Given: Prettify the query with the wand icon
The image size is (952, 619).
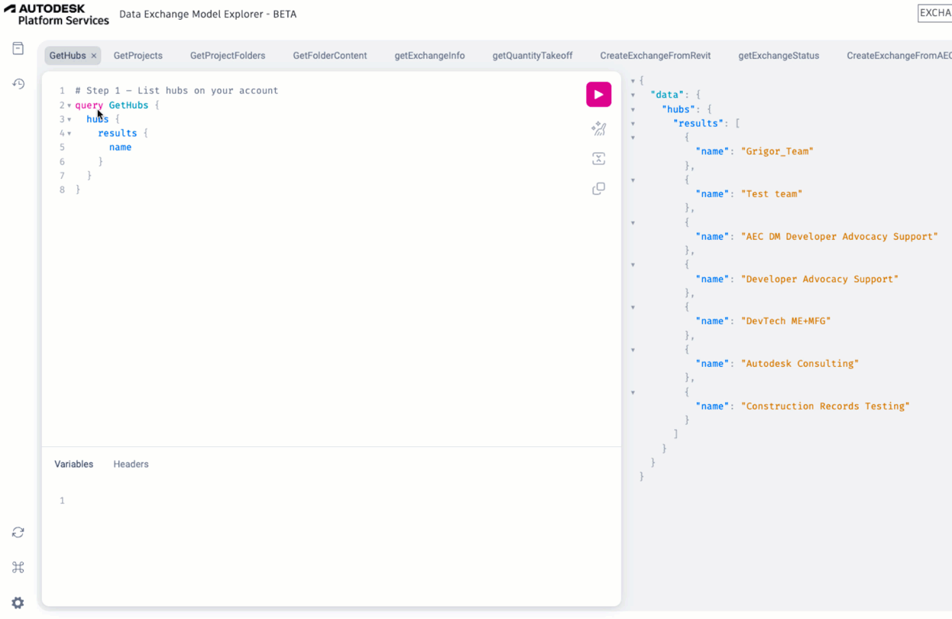Looking at the screenshot, I should pyautogui.click(x=598, y=129).
